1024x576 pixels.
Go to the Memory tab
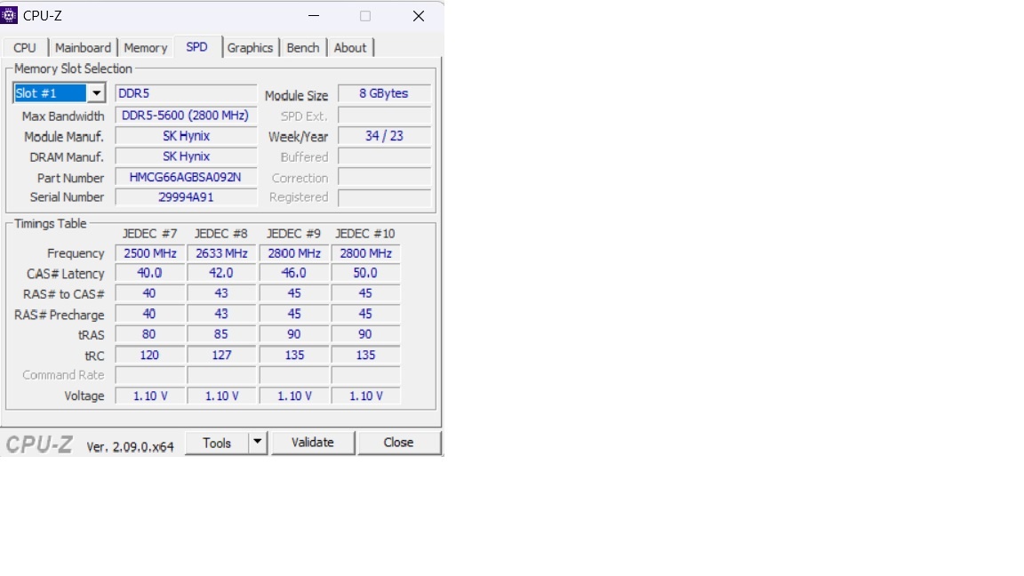(x=145, y=48)
